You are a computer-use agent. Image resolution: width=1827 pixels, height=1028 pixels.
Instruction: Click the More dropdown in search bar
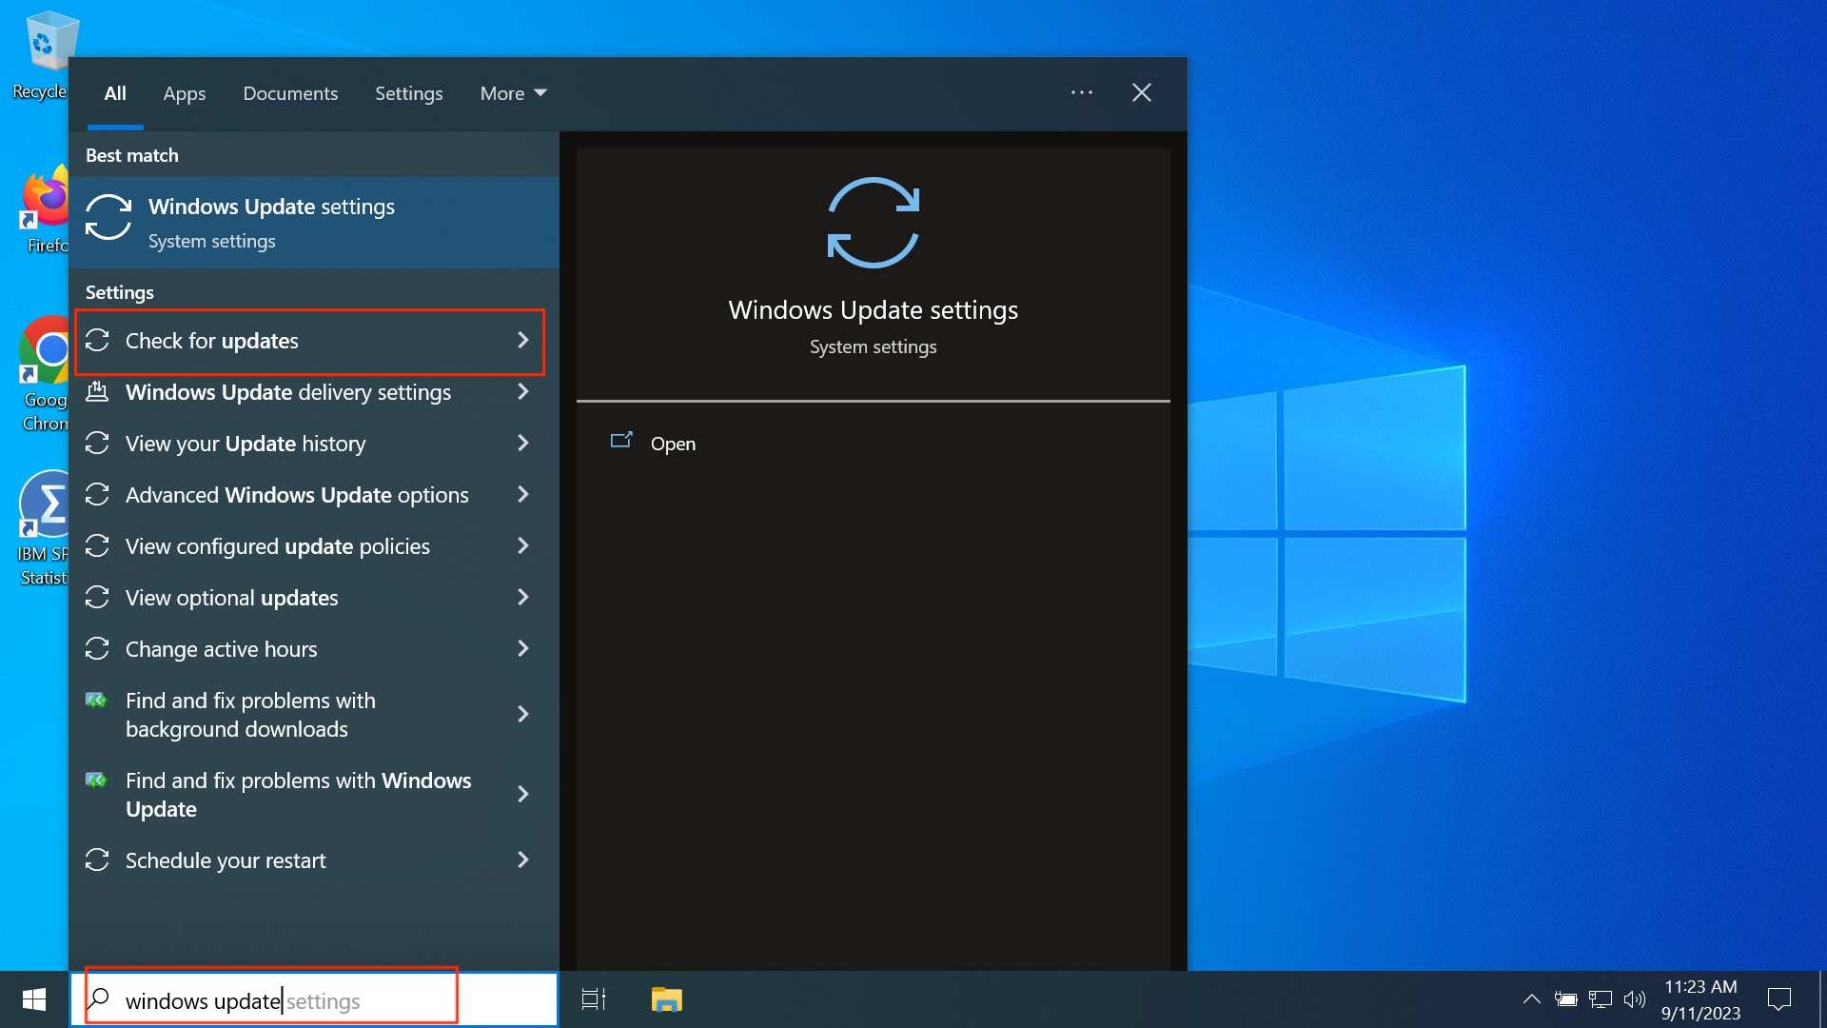[x=512, y=93]
